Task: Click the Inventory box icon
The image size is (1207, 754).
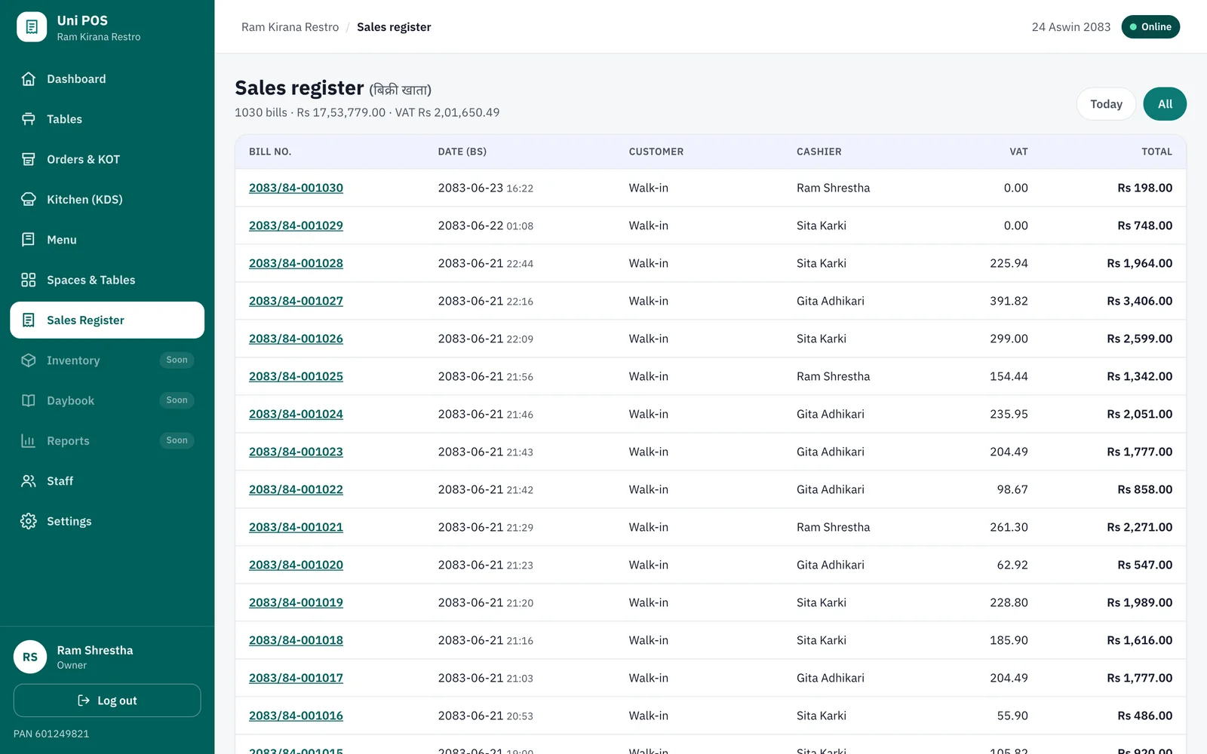Action: pos(29,360)
